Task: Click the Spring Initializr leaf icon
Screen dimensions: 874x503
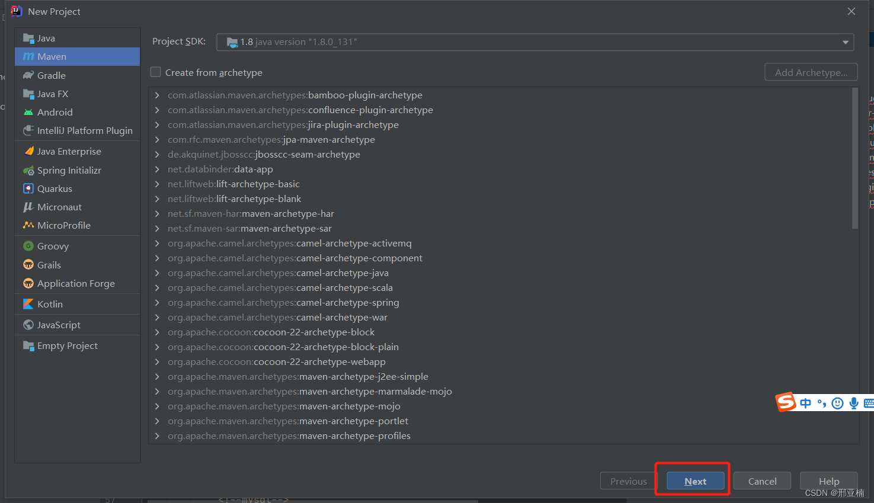Action: coord(28,171)
